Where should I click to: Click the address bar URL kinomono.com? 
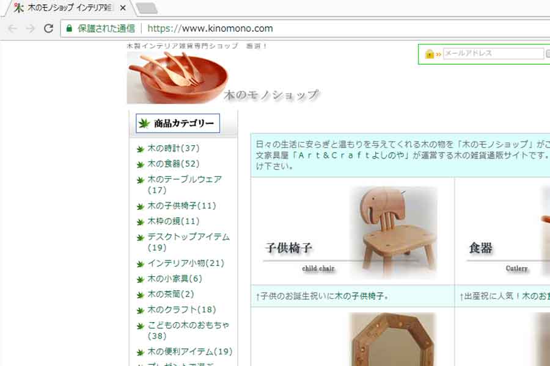[210, 29]
